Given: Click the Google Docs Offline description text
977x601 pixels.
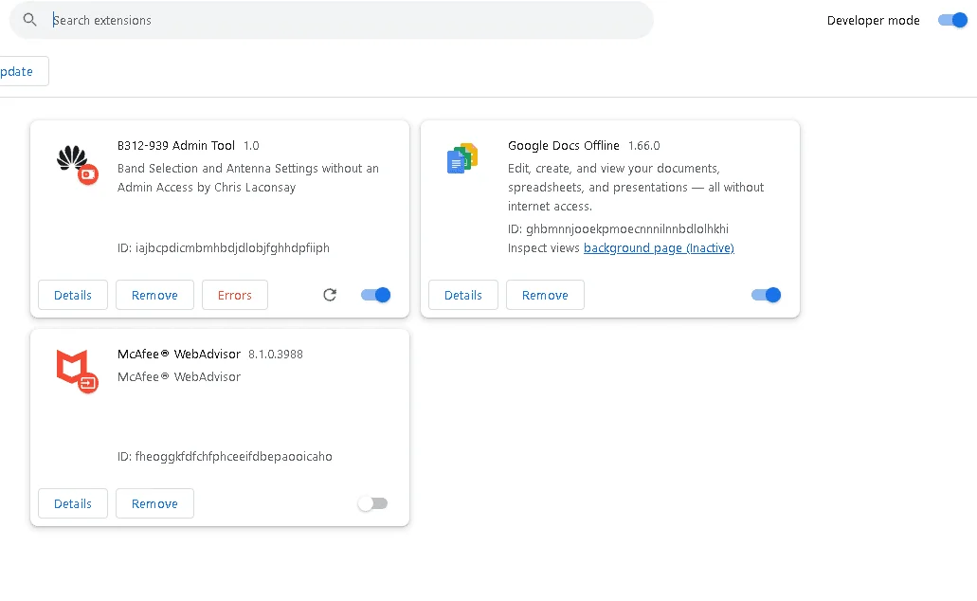Looking at the screenshot, I should coord(636,187).
